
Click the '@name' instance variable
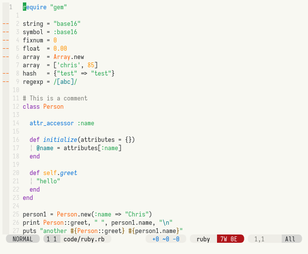[45, 148]
